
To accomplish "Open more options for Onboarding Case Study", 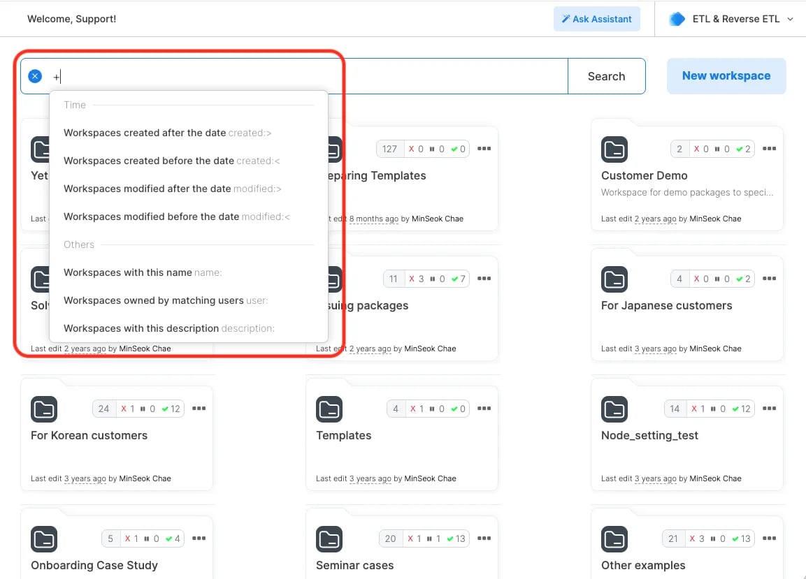I will [199, 538].
